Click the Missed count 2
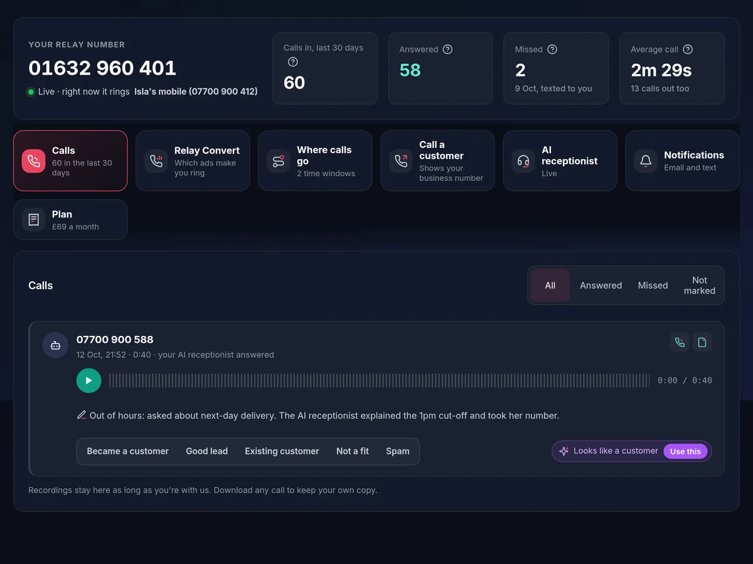The width and height of the screenshot is (753, 564). (520, 70)
